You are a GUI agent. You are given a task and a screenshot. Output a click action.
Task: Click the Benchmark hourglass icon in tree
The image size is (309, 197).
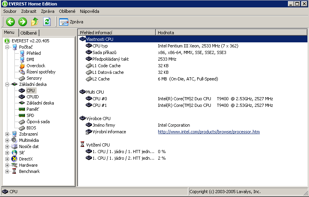(x=14, y=171)
